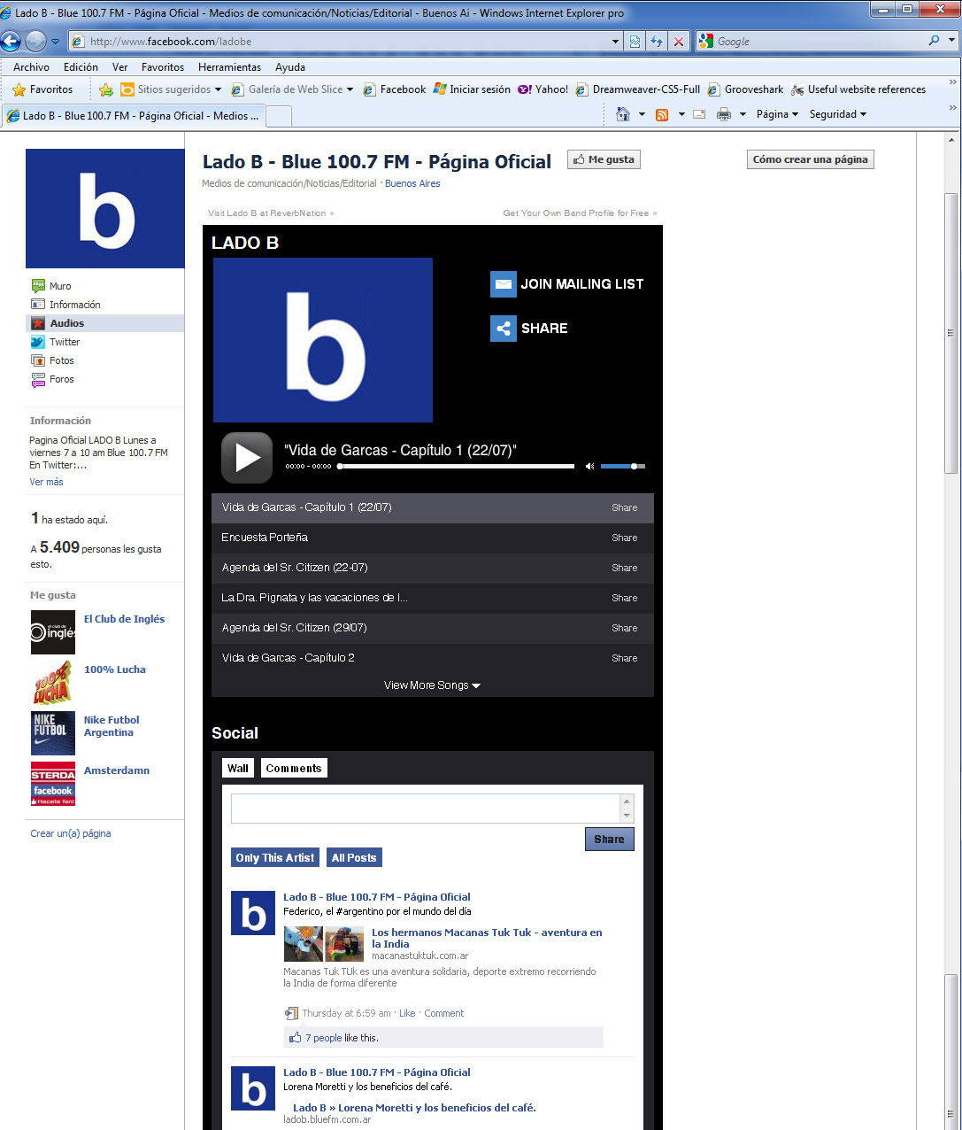Mute the audio with the speaker icon
The width and height of the screenshot is (962, 1130).
click(589, 466)
